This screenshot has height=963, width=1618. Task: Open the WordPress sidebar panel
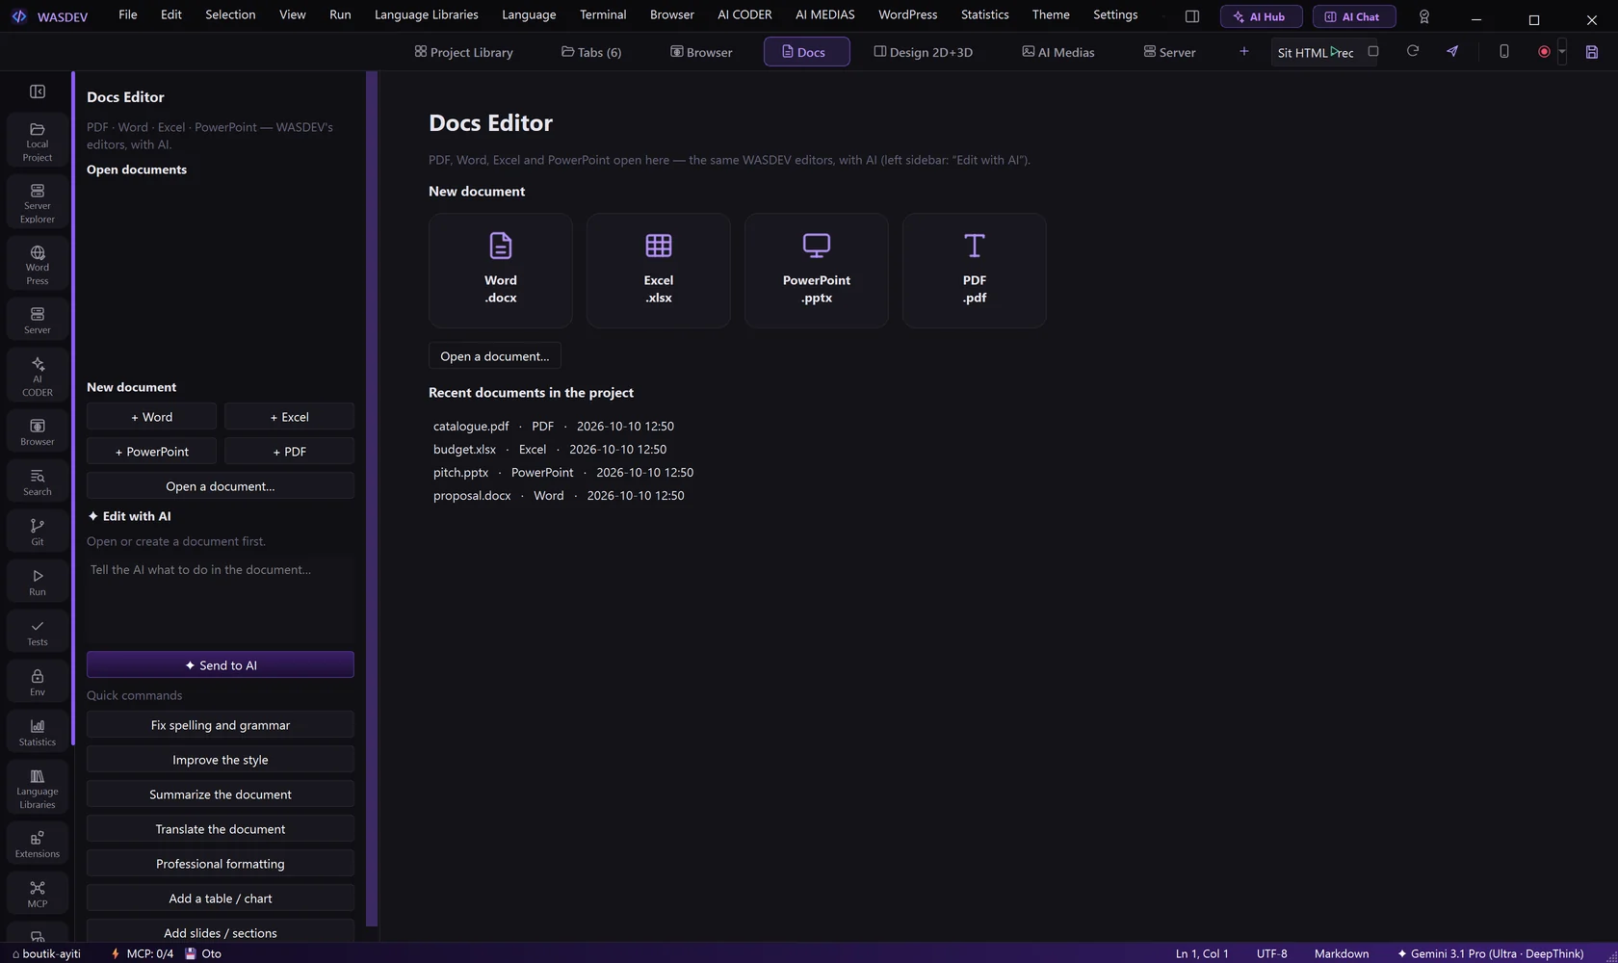tap(38, 265)
